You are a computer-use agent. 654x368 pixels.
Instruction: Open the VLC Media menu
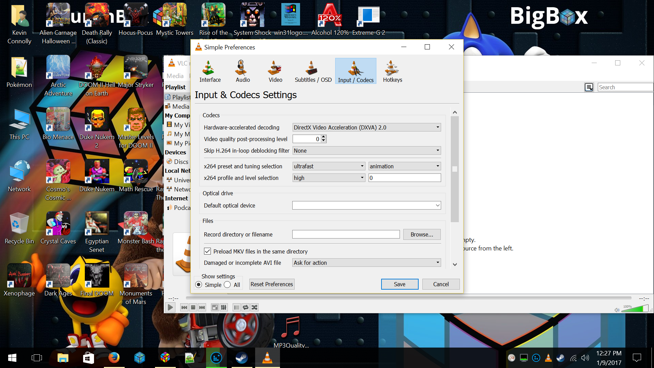click(x=175, y=76)
